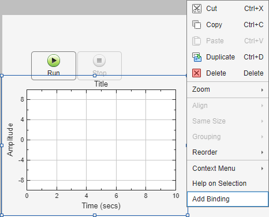Click the Copy pages icon
The image size is (269, 217).
pyautogui.click(x=197, y=25)
